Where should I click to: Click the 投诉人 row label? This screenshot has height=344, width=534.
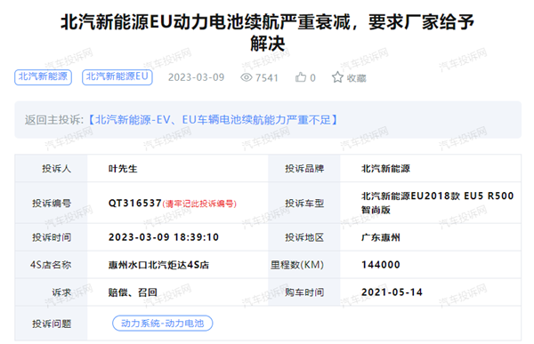point(57,168)
